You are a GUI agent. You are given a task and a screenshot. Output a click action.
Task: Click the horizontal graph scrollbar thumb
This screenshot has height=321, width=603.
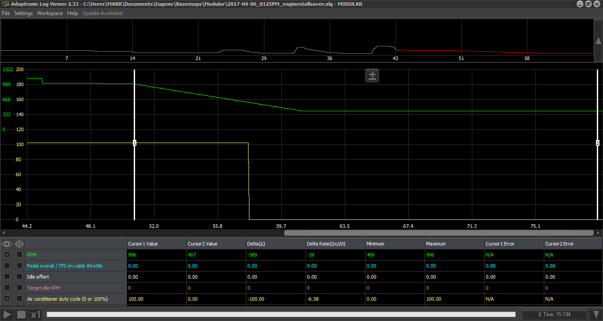click(439, 233)
